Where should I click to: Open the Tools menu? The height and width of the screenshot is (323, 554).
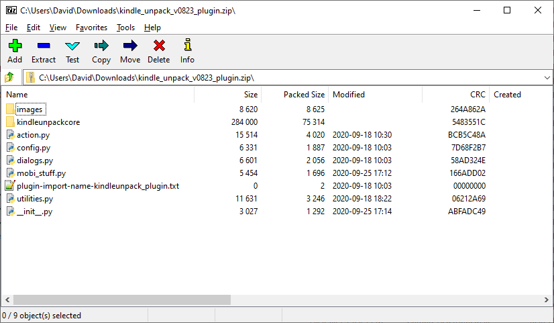tap(126, 28)
